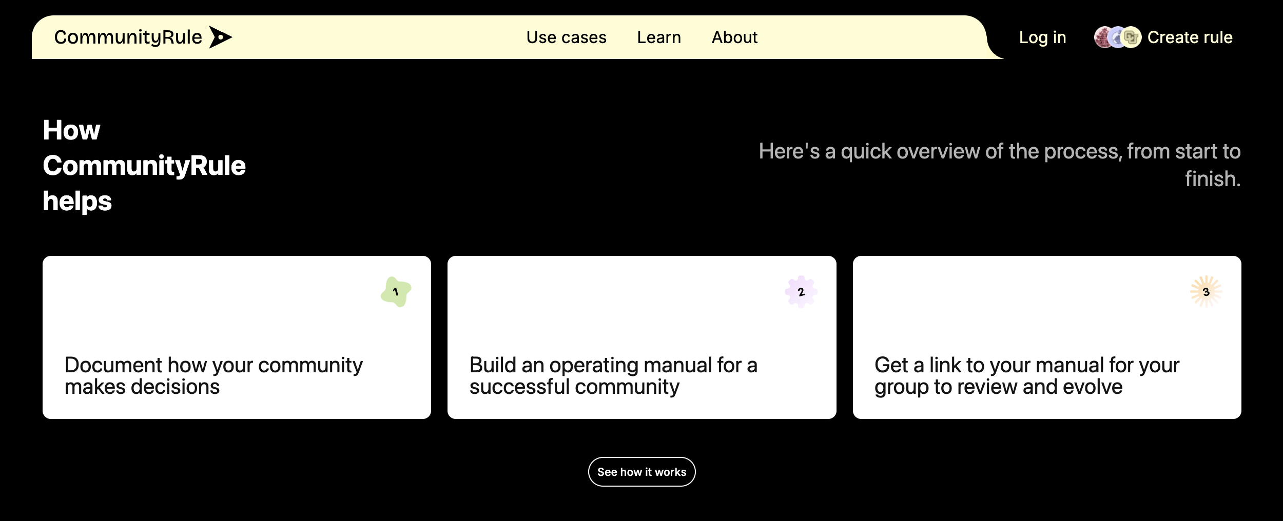Open the Use cases menu item
The width and height of the screenshot is (1283, 521).
(x=566, y=37)
